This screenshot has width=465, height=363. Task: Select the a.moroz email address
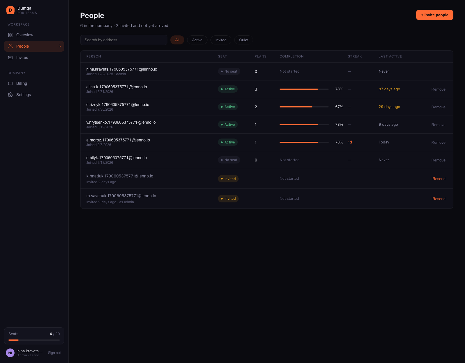coord(118,140)
